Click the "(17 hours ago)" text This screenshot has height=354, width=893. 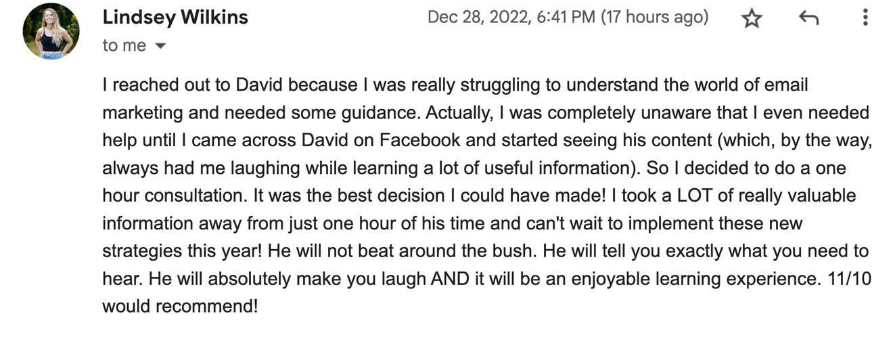pos(655,18)
